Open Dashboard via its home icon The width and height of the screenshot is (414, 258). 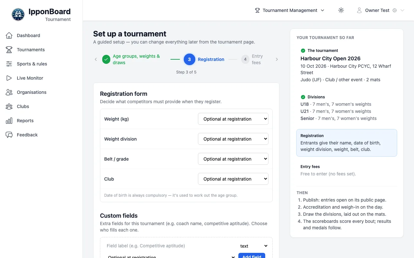(9, 35)
